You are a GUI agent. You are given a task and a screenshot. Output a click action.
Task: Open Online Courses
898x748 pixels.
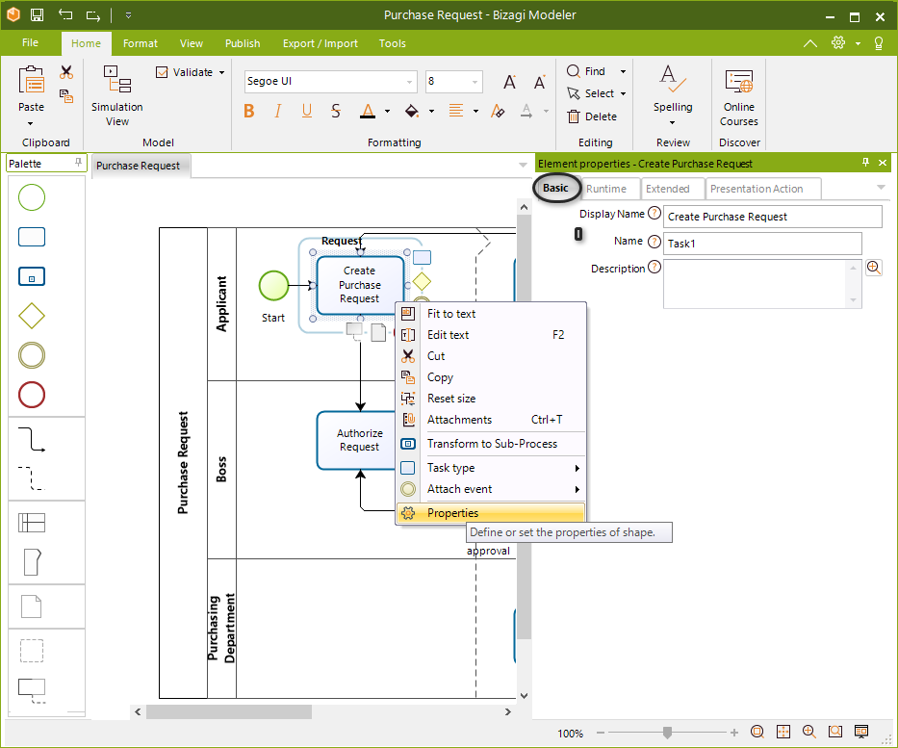(x=739, y=97)
